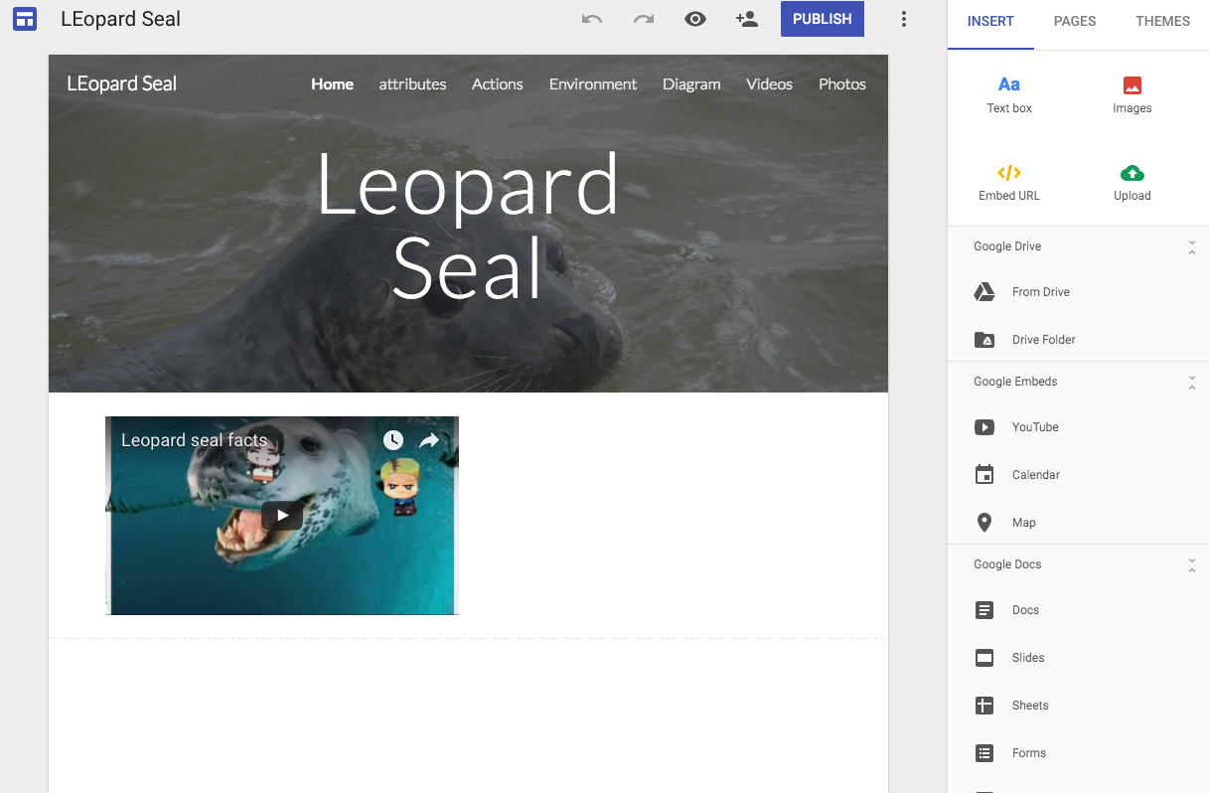Click the PUBLISH button
This screenshot has height=793, width=1209.
point(823,19)
